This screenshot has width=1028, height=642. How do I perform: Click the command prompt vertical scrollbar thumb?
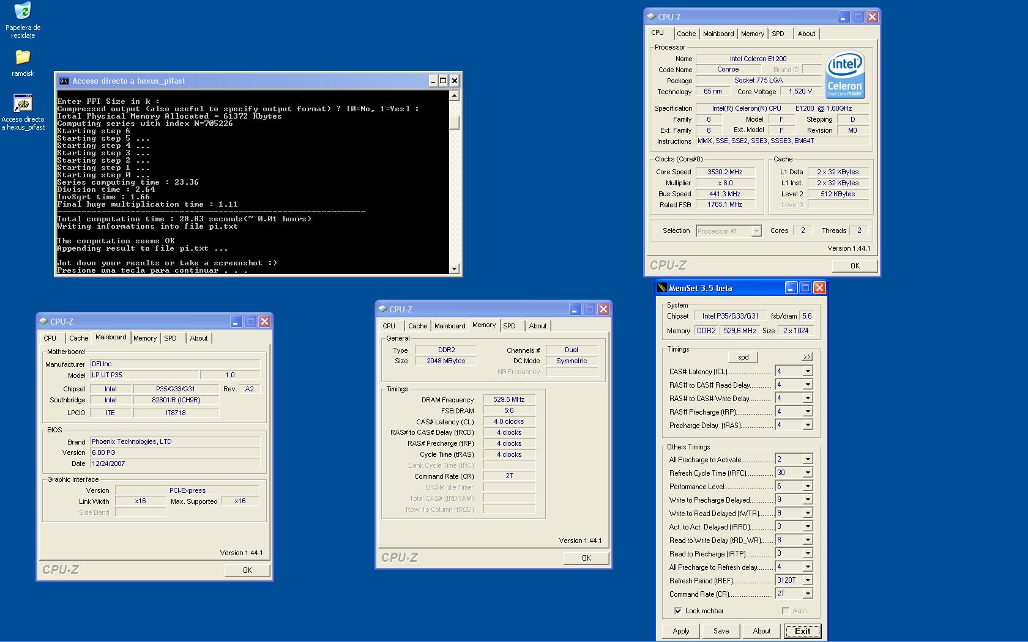coord(454,123)
